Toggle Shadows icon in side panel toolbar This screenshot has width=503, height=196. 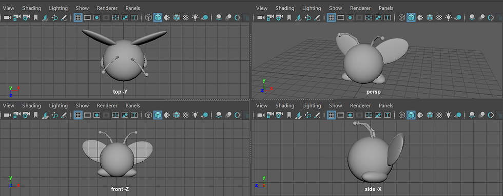click(457, 115)
